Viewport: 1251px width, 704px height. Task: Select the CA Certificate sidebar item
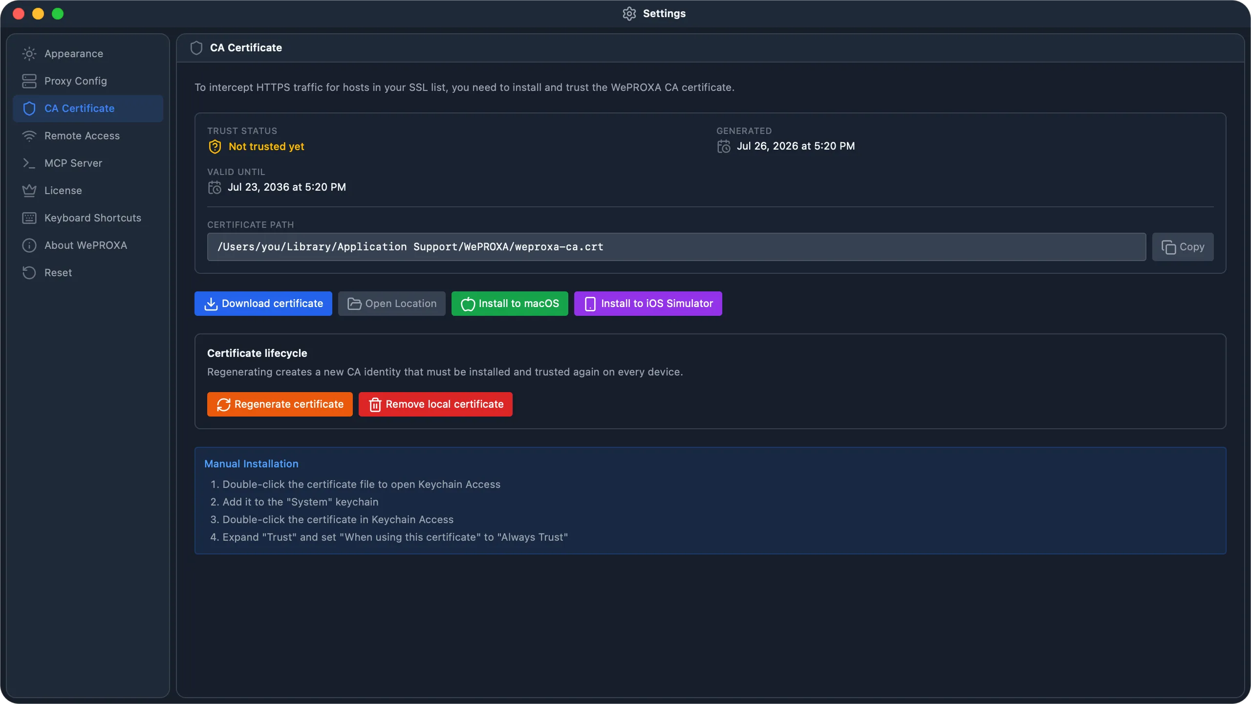coord(88,109)
